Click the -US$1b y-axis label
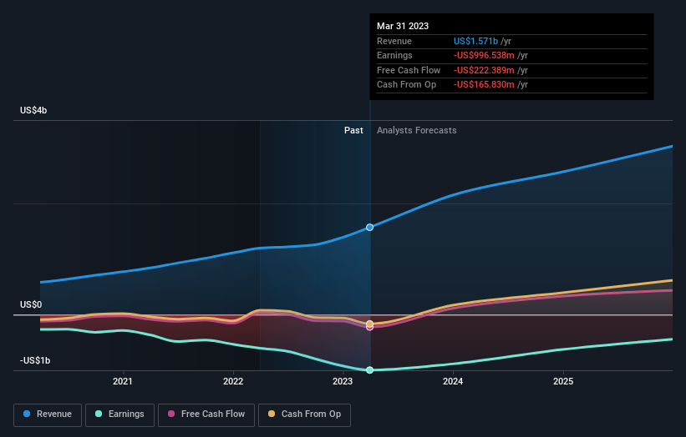Screen dimensions: 686x437 36,360
